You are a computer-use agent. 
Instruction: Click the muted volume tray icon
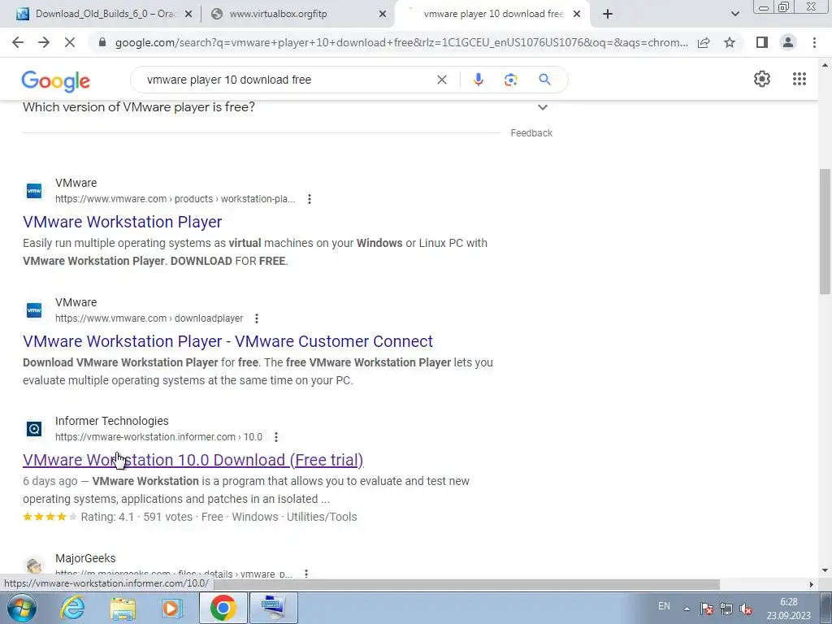[x=746, y=609]
